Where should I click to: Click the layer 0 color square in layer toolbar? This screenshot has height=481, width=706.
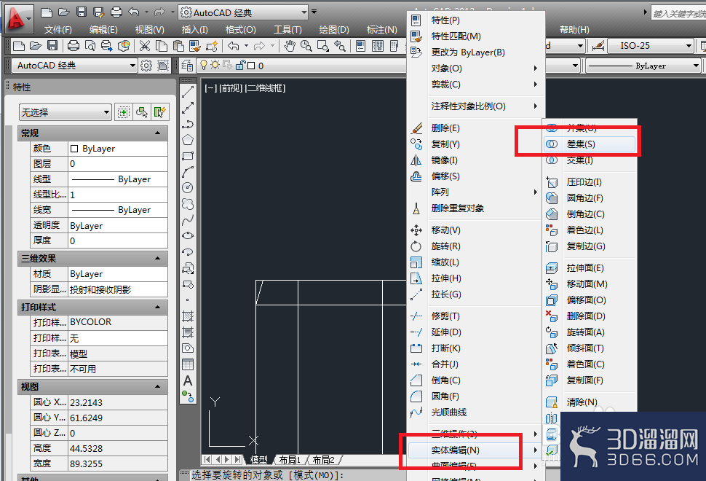(x=251, y=66)
